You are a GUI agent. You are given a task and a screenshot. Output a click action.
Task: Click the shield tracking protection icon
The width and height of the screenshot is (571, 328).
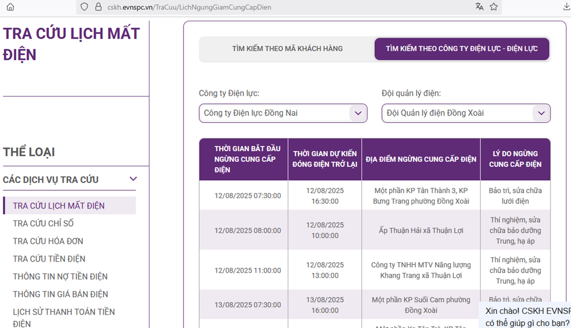[x=84, y=7]
